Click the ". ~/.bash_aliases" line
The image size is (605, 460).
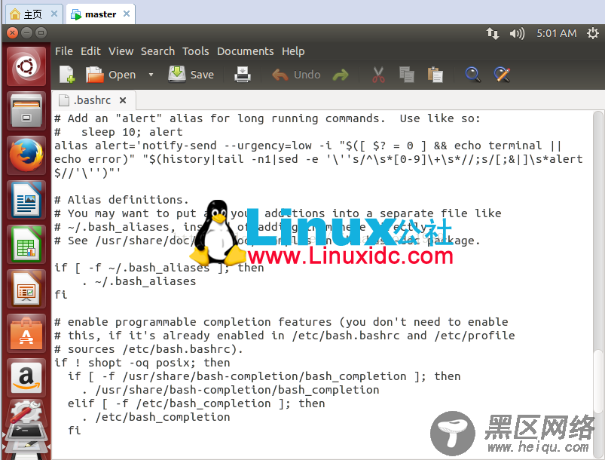tap(139, 281)
